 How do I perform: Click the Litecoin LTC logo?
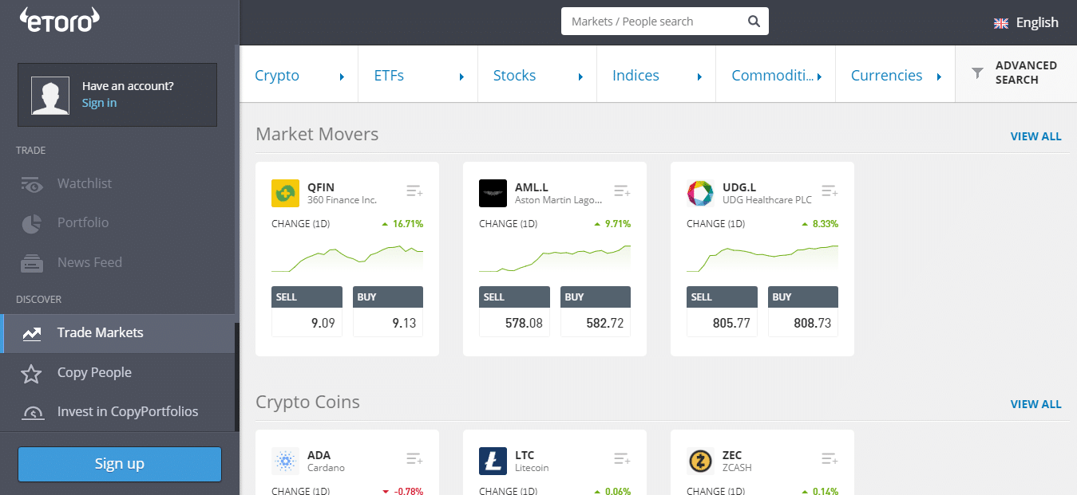pos(493,462)
